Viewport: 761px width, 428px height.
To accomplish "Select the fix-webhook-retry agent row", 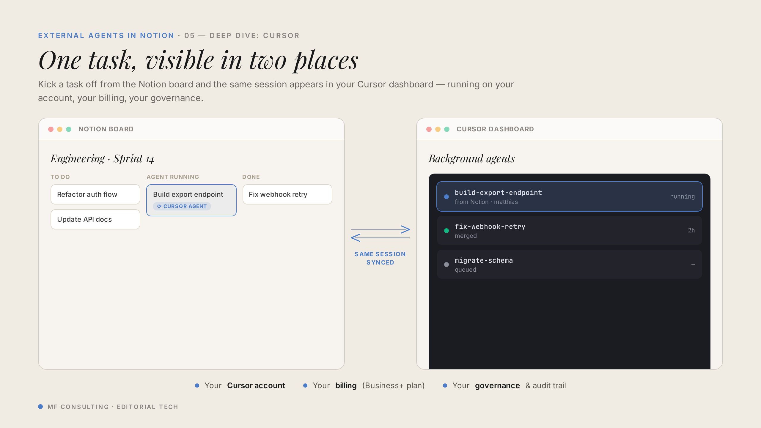I will click(570, 230).
